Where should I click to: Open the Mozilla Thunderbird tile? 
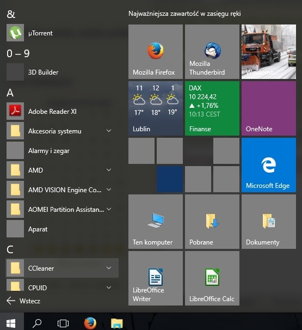point(212,52)
